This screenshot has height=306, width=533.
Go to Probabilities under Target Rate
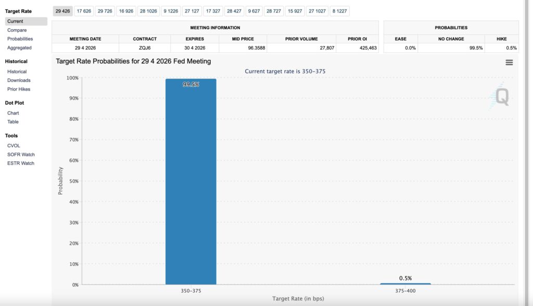pyautogui.click(x=20, y=39)
